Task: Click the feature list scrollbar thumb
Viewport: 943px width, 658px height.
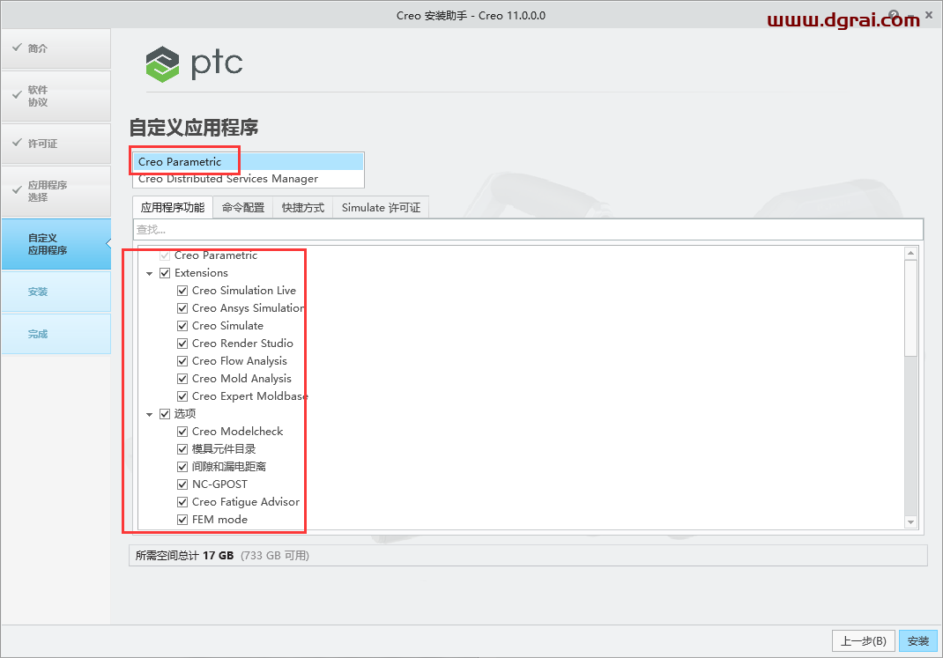Action: [910, 307]
